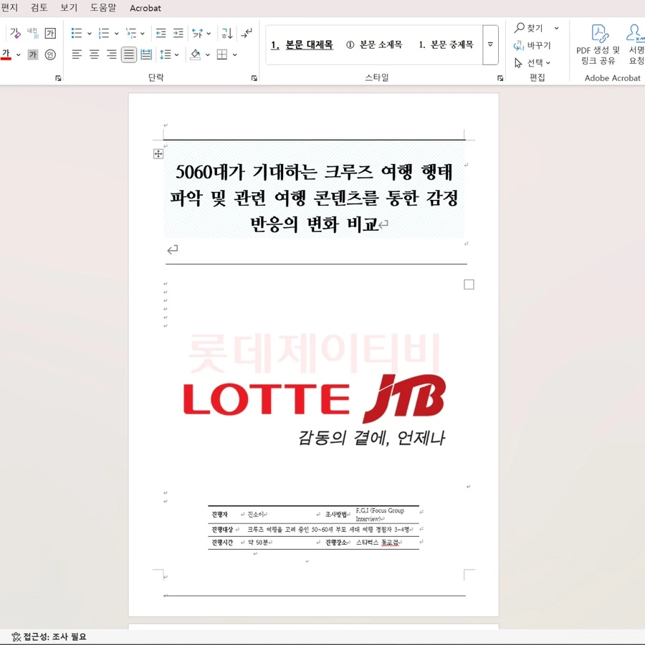Increase paragraph indent
The width and height of the screenshot is (645, 645).
point(178,33)
